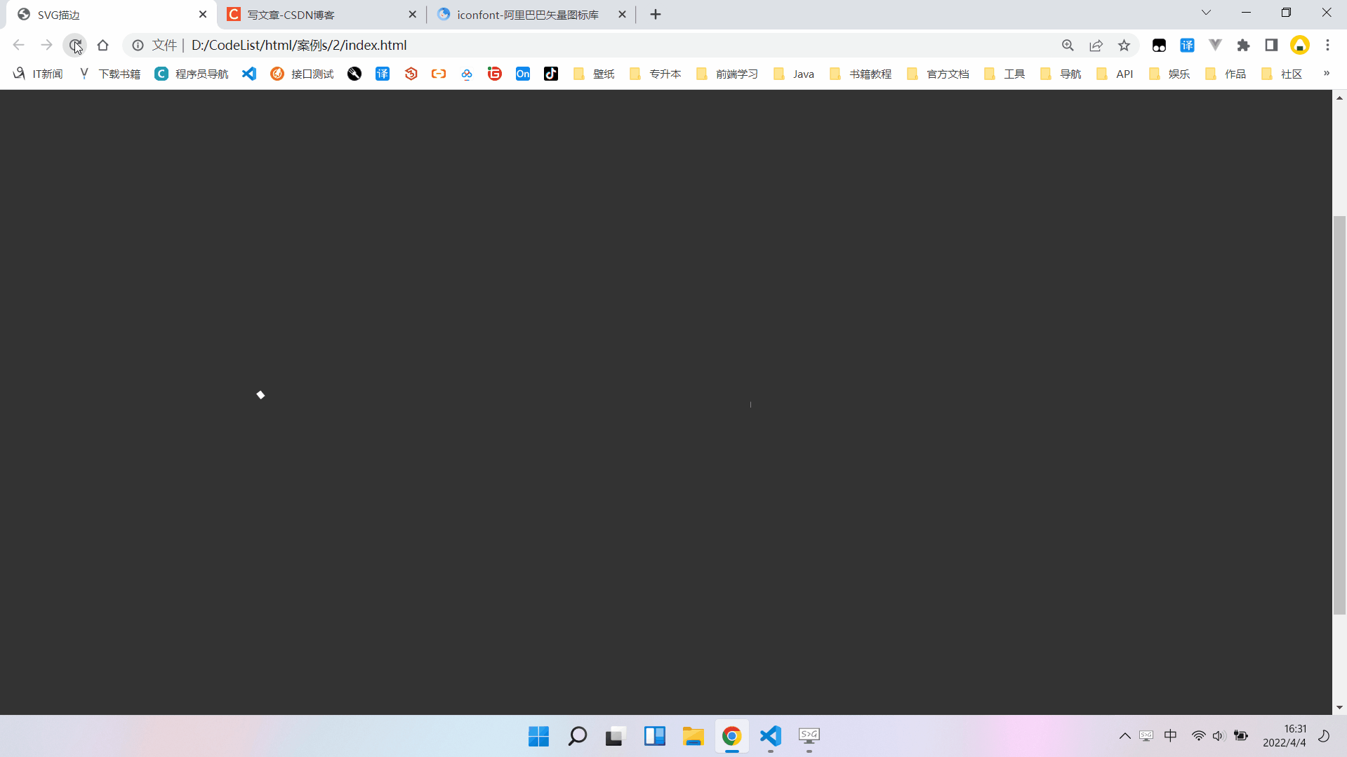
Task: Expand the 作品 bookmark folder
Action: coord(1226,74)
